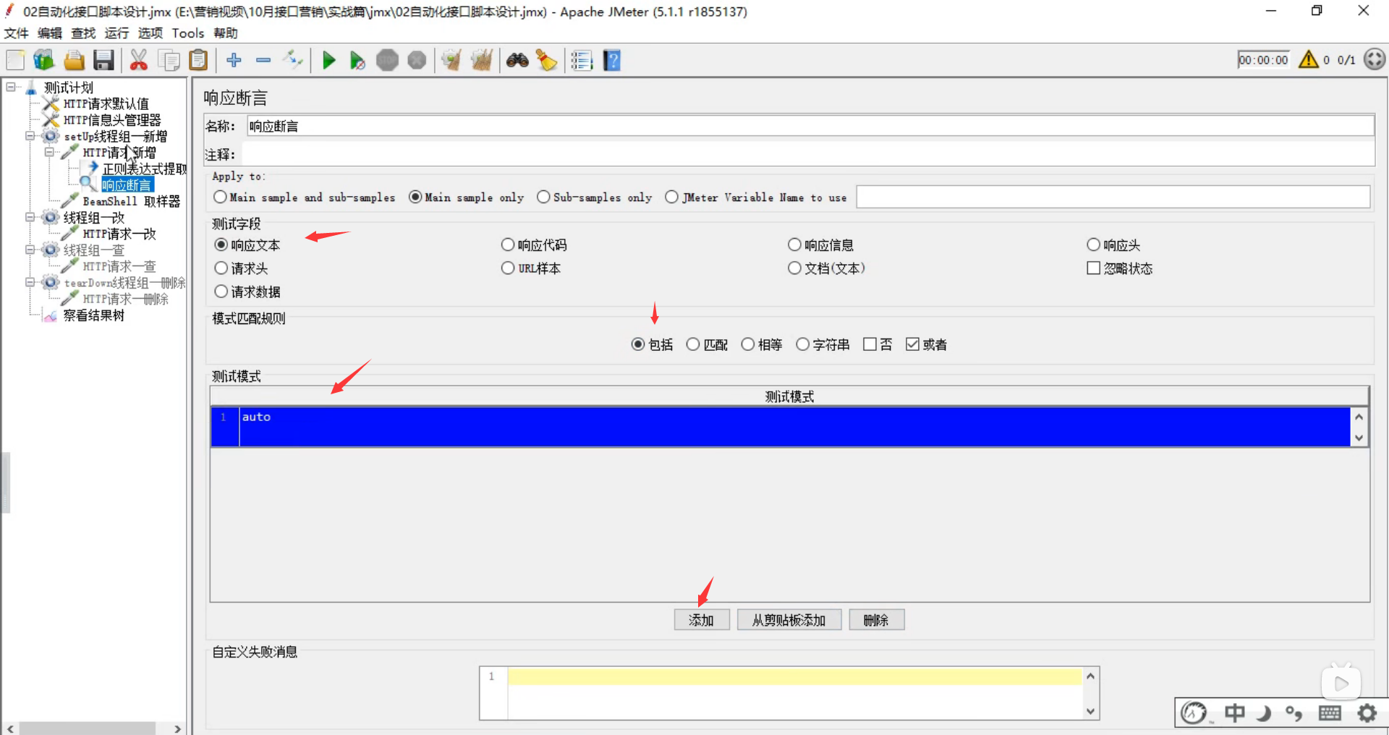The height and width of the screenshot is (735, 1389).
Task: Click 从剪贴板添加 button
Action: (789, 620)
